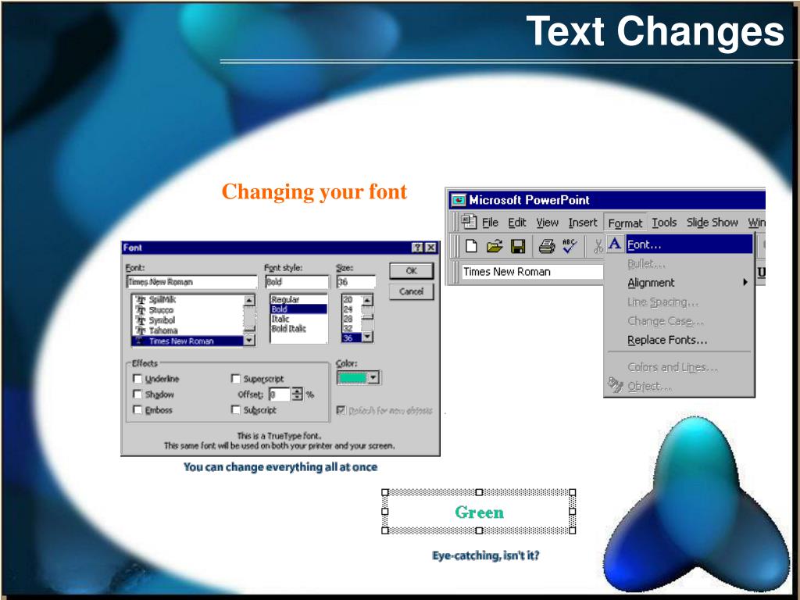800x600 pixels.
Task: Choose Colors and Lines... menu entry
Action: (679, 367)
